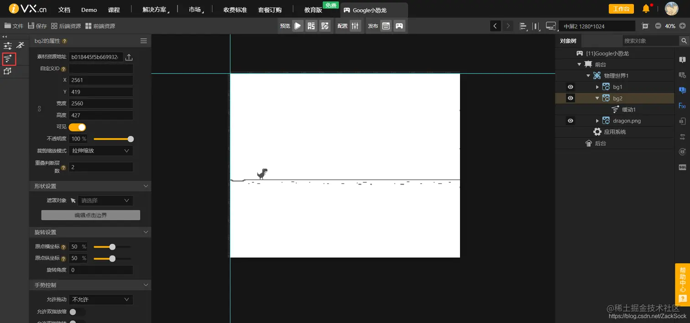The image size is (690, 323).
Task: Open the 课程 menu
Action: click(114, 10)
